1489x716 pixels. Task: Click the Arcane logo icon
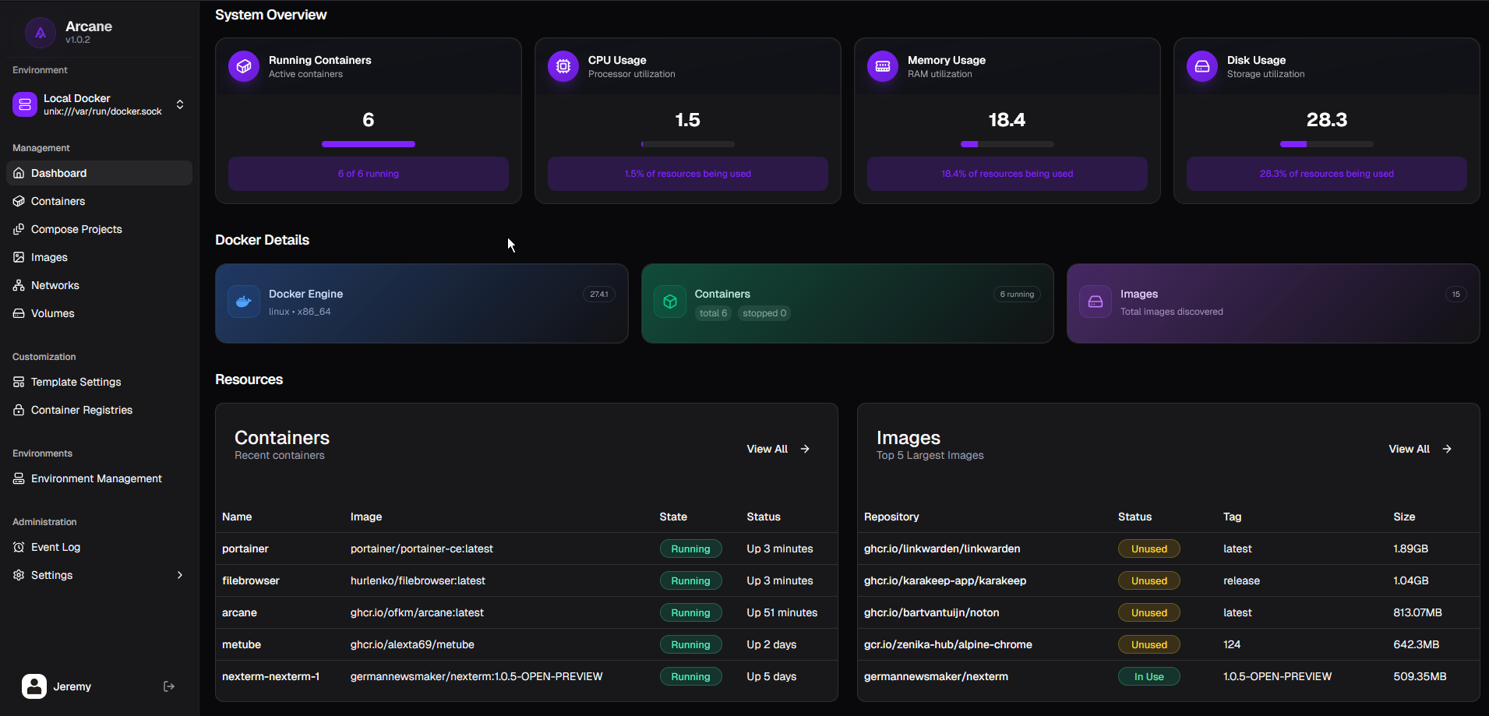tap(40, 33)
